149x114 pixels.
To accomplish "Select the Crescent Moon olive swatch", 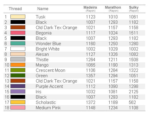I will 18,70.
